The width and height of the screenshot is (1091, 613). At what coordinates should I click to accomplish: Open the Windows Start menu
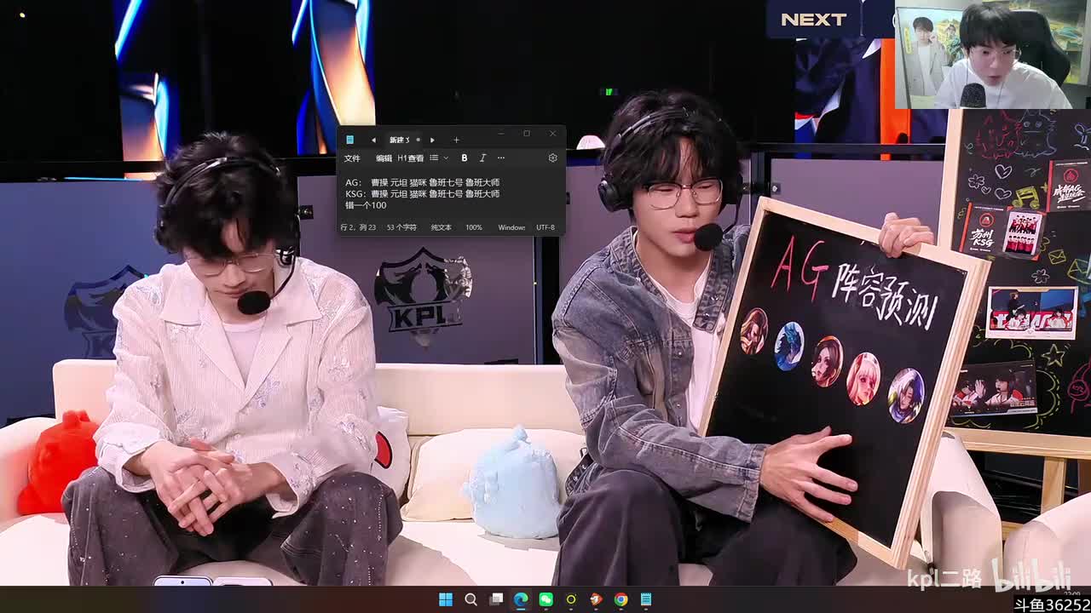coord(446,599)
